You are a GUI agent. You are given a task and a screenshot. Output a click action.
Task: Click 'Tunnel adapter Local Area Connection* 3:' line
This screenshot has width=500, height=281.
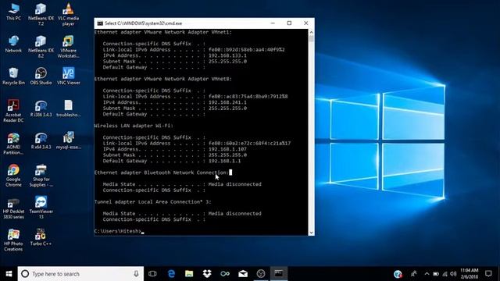[153, 202]
